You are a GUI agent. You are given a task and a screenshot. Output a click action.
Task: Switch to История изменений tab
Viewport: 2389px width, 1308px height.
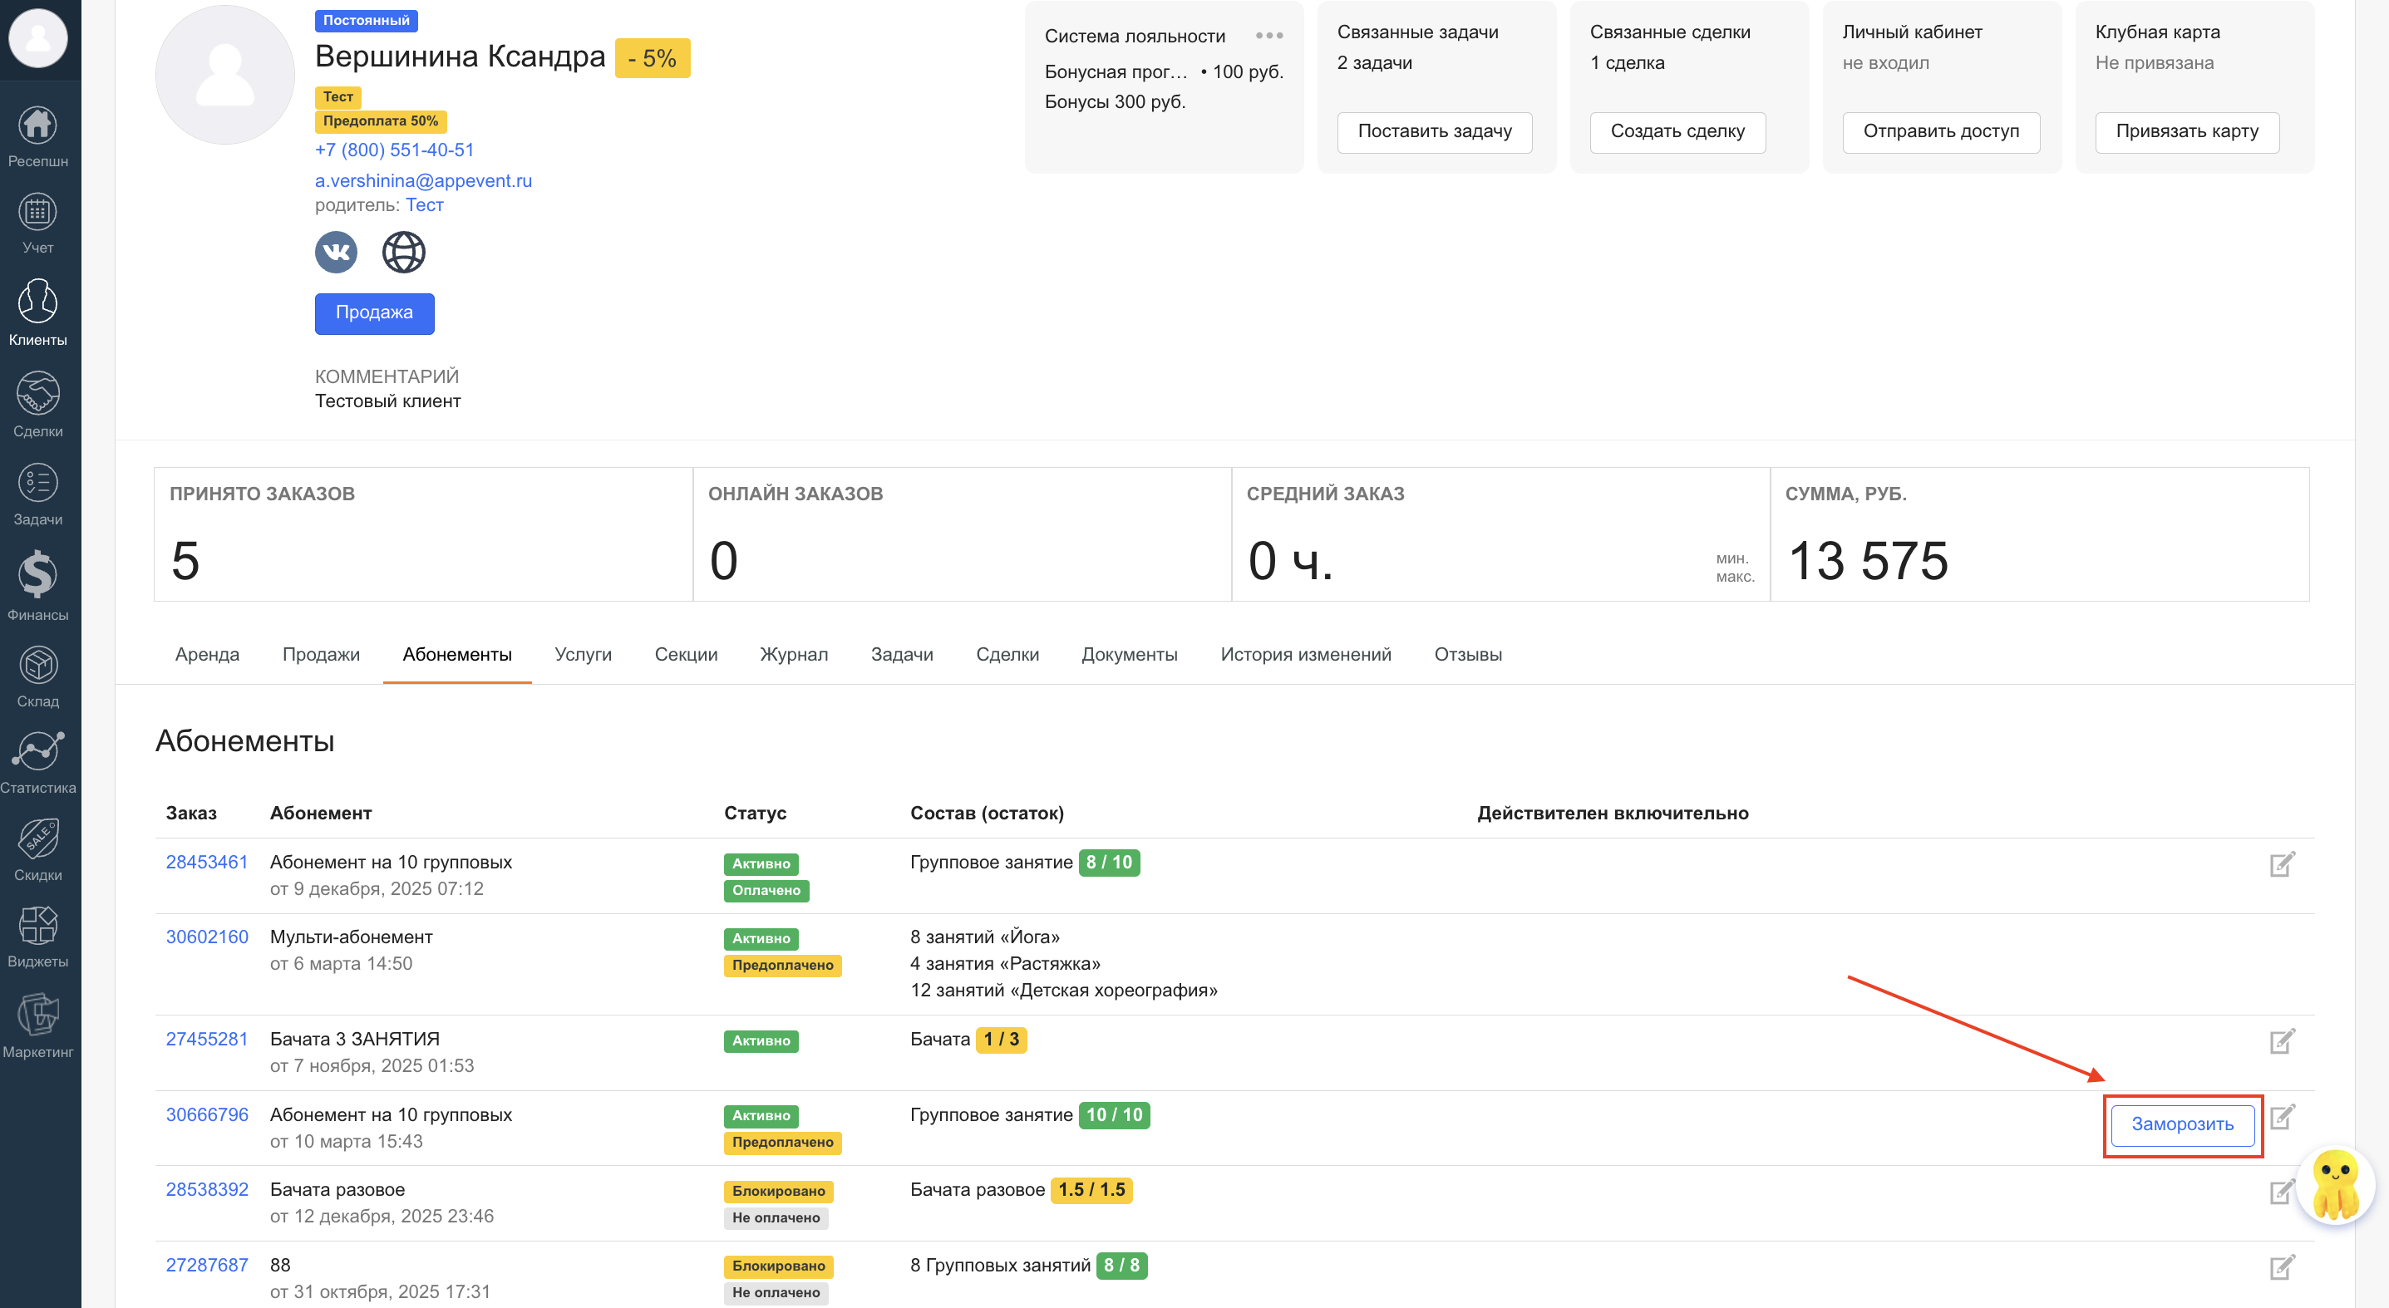click(1305, 655)
